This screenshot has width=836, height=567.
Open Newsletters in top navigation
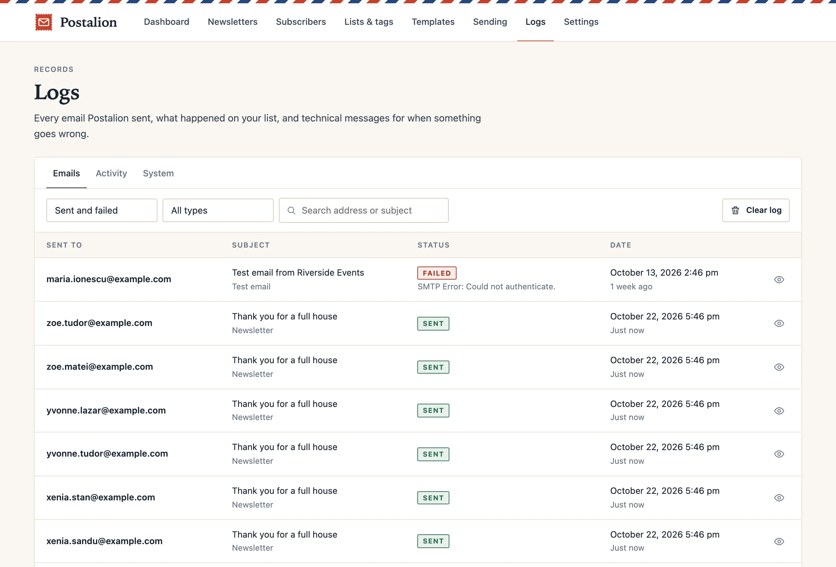click(x=233, y=22)
